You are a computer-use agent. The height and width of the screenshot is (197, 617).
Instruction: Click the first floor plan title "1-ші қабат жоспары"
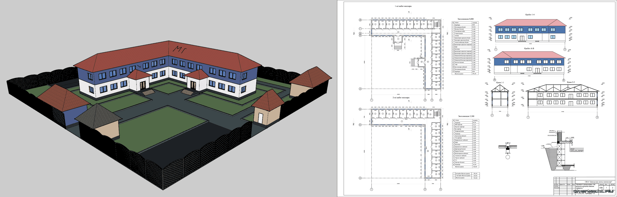click(x=403, y=6)
